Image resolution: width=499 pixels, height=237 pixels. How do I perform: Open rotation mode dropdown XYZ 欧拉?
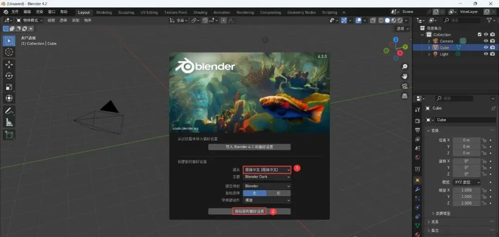pyautogui.click(x=466, y=182)
